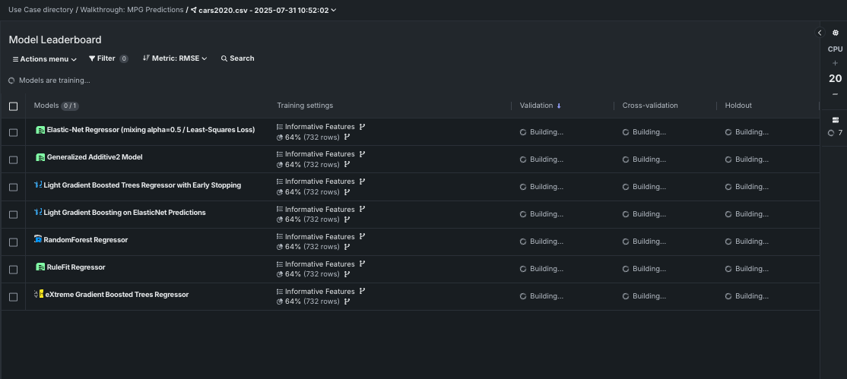
Task: Click the Elastic-Net Regressor model type icon
Action: [40, 130]
